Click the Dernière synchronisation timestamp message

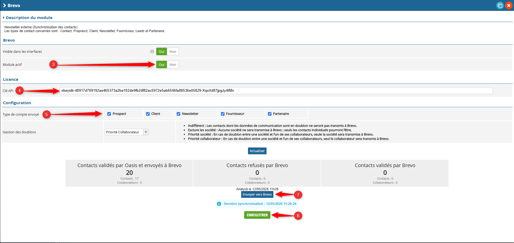[260, 204]
